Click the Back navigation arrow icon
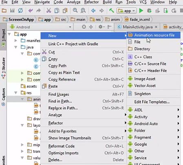 tap(93, 11)
